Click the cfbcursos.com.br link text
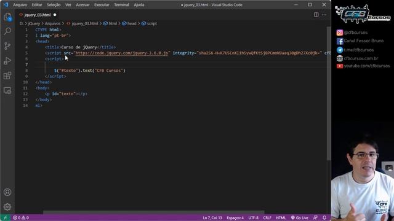 [361, 58]
